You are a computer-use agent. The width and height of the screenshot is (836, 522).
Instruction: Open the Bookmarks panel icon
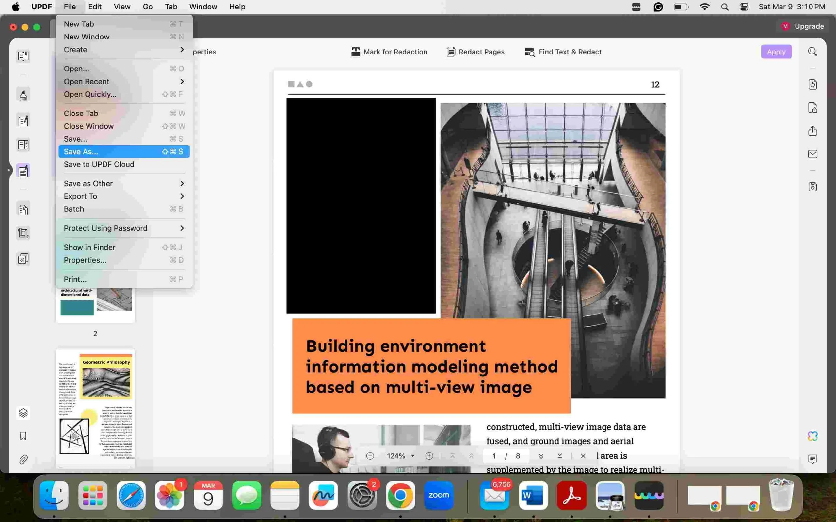23,436
